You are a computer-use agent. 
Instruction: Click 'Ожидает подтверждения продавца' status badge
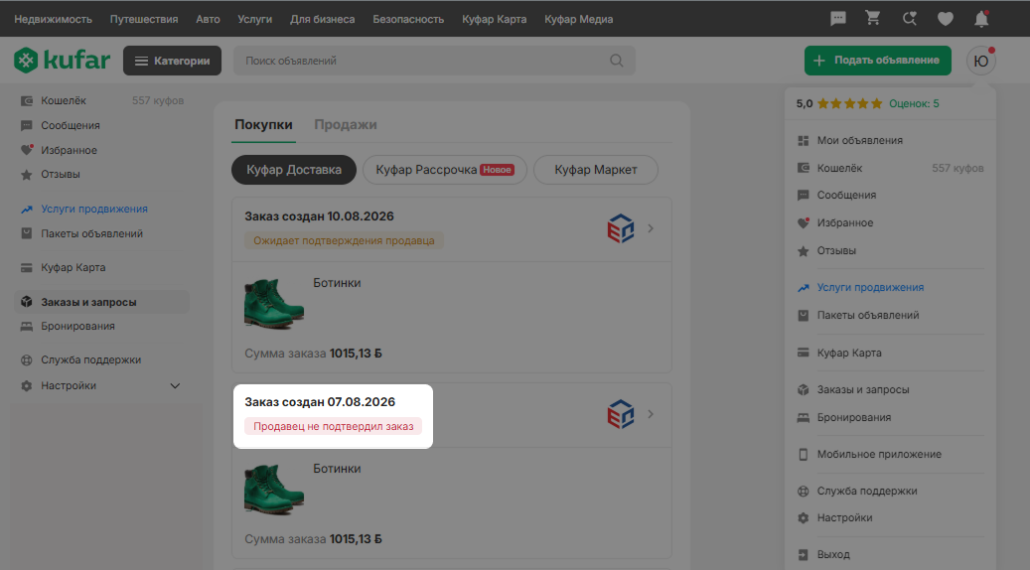[x=345, y=241]
